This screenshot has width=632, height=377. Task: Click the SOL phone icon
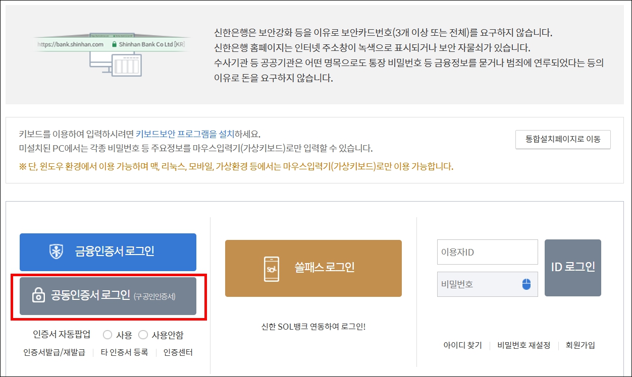(x=272, y=269)
